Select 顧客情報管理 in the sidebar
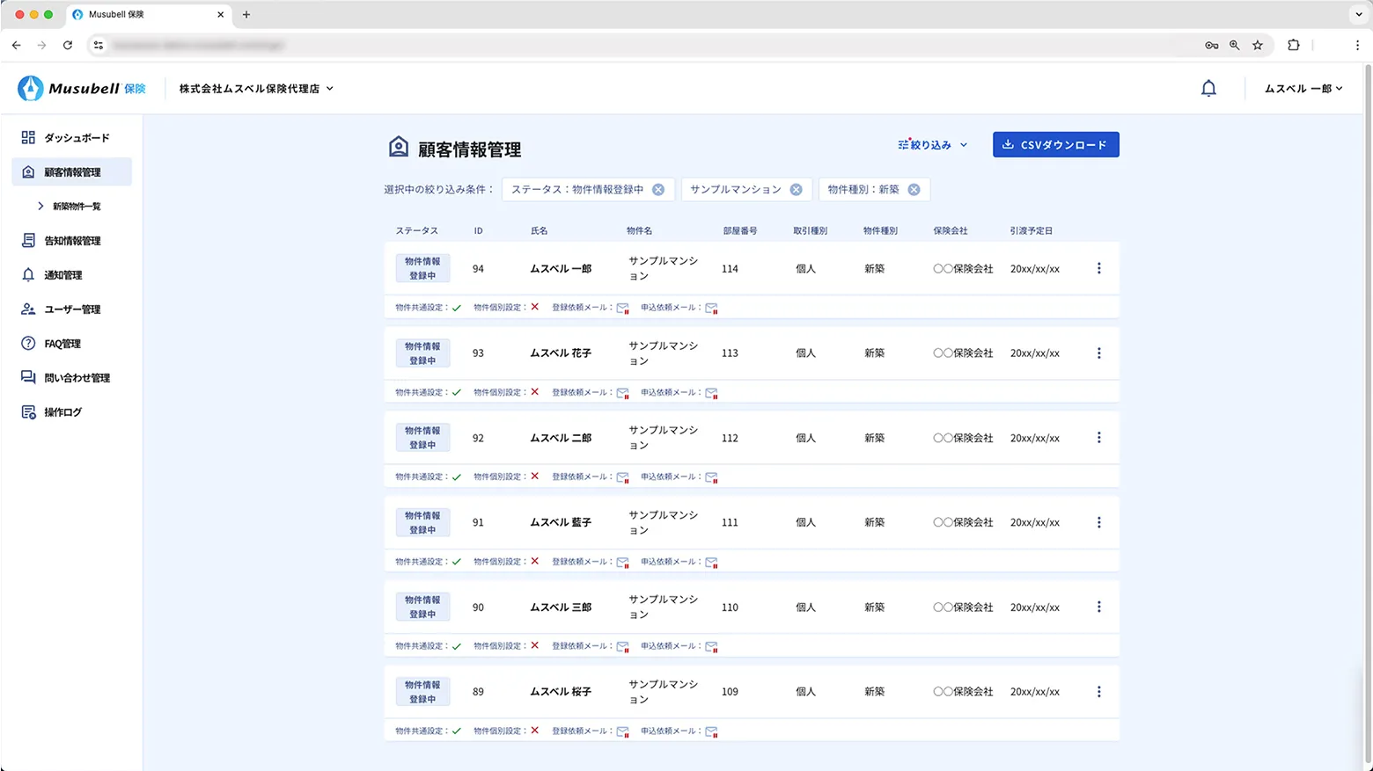Image resolution: width=1373 pixels, height=771 pixels. [70, 171]
